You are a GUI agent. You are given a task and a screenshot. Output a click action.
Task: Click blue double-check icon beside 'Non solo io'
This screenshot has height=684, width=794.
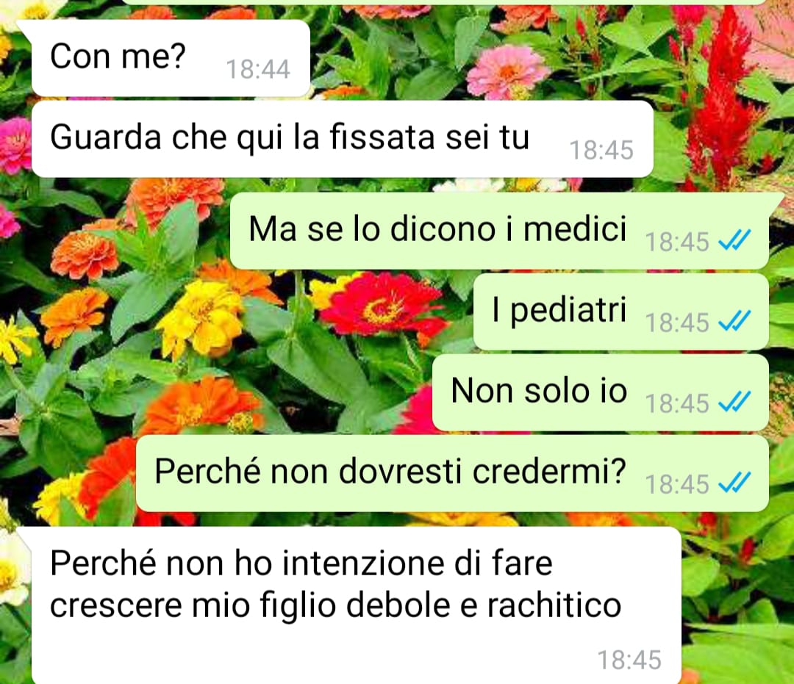click(734, 402)
